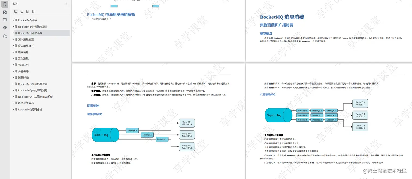Open the bookmarks panel icon in sidebar
The height and width of the screenshot is (179, 412).
[5, 4]
